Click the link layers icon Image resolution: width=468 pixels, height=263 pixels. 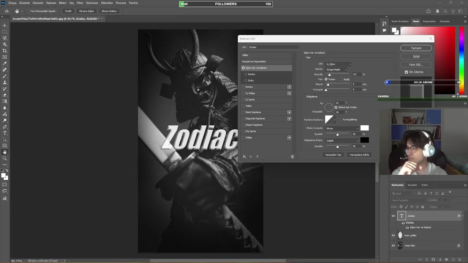pyautogui.click(x=420, y=260)
